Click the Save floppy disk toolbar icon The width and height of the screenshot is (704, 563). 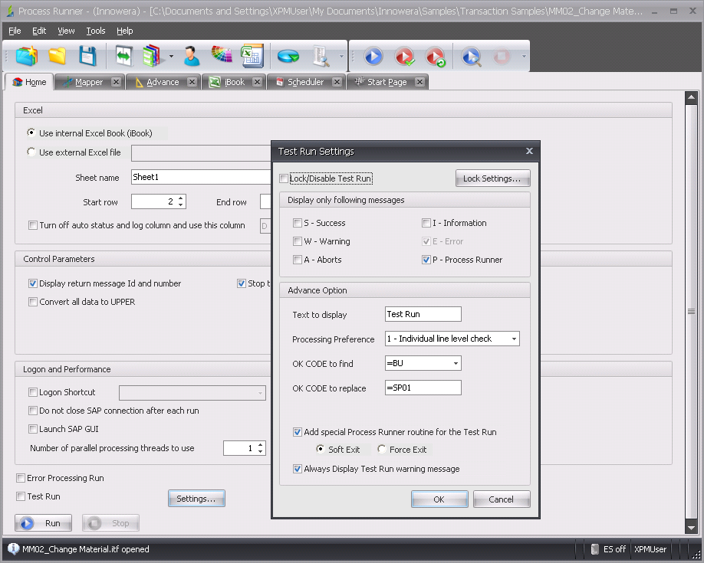87,56
